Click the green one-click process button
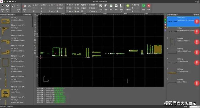This screenshot has width=200, height=108. 128,6
